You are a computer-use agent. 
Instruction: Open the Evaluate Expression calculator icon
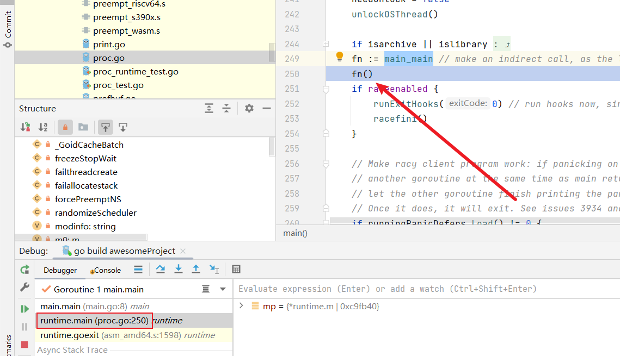(236, 270)
